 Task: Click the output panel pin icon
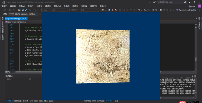click(x=193, y=76)
